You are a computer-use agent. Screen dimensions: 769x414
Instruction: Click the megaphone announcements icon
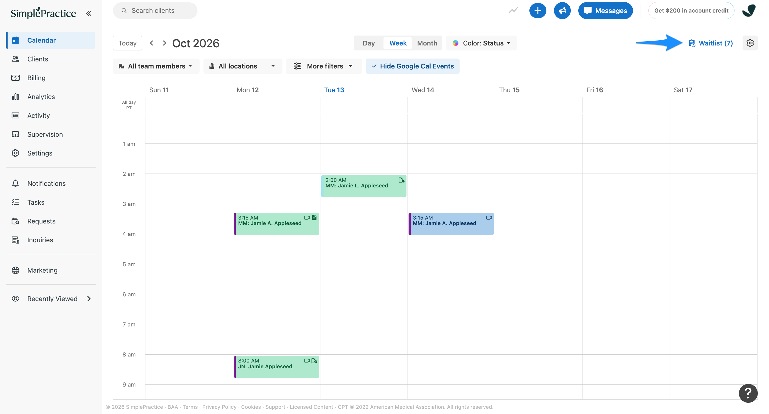[x=562, y=11]
